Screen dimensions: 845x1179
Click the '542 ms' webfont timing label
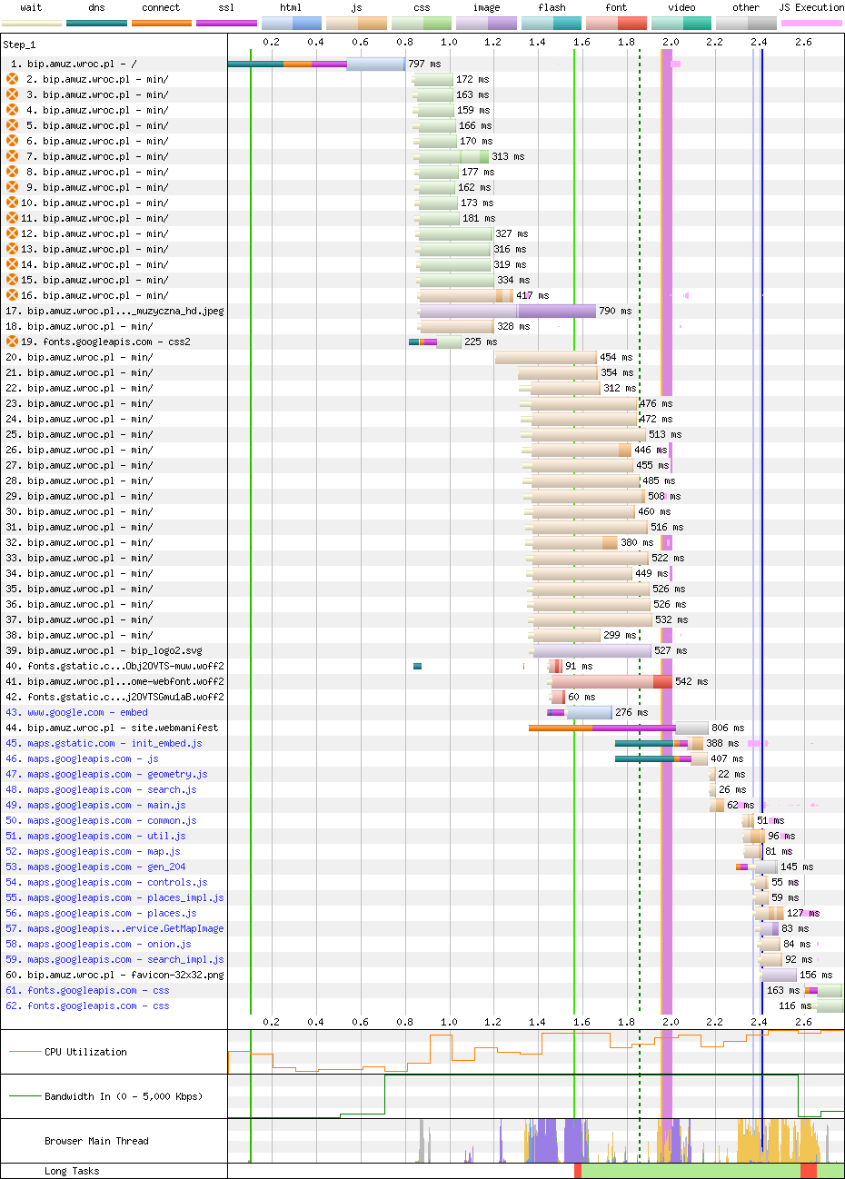[691, 681]
